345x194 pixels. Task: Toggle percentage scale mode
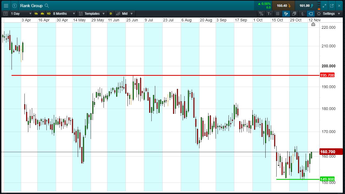[261, 13]
